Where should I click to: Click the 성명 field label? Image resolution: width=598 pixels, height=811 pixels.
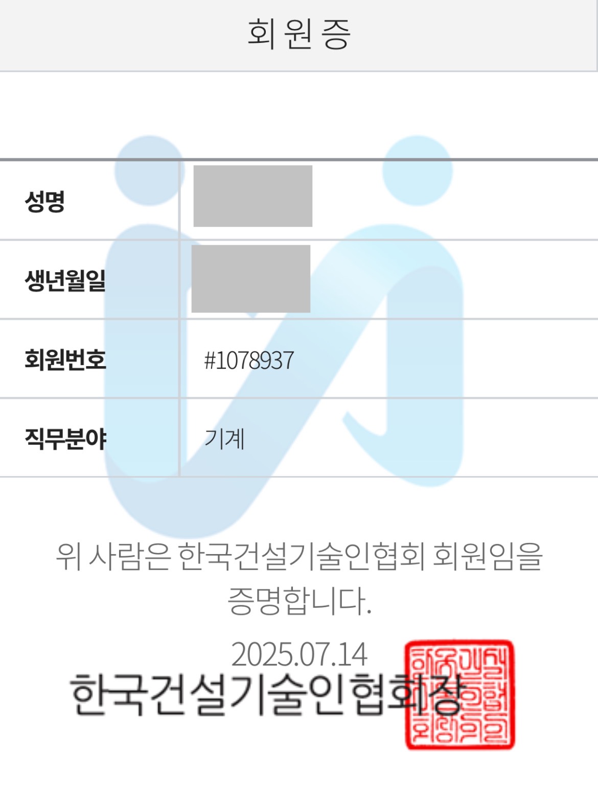[45, 201]
